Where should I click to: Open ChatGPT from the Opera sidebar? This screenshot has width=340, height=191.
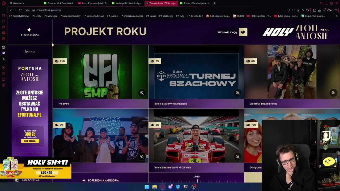[x=4, y=47]
